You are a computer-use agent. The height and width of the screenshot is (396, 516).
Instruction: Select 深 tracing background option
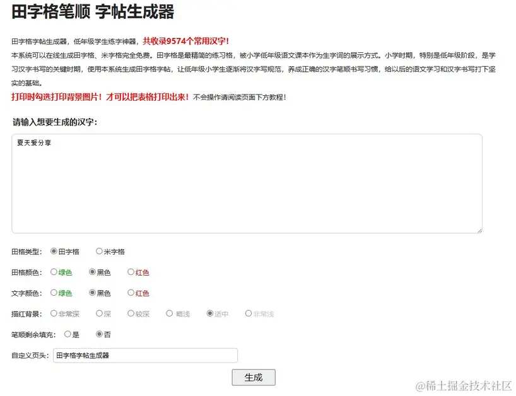click(x=98, y=313)
